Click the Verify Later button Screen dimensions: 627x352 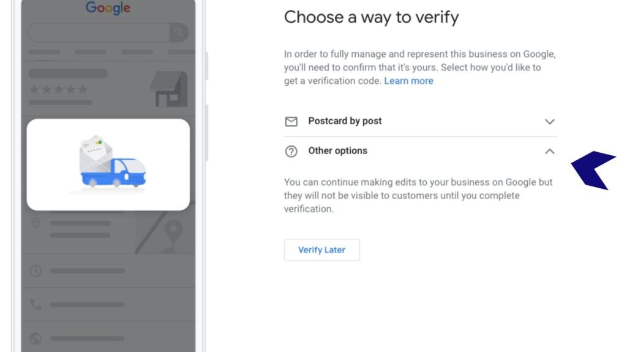(322, 250)
